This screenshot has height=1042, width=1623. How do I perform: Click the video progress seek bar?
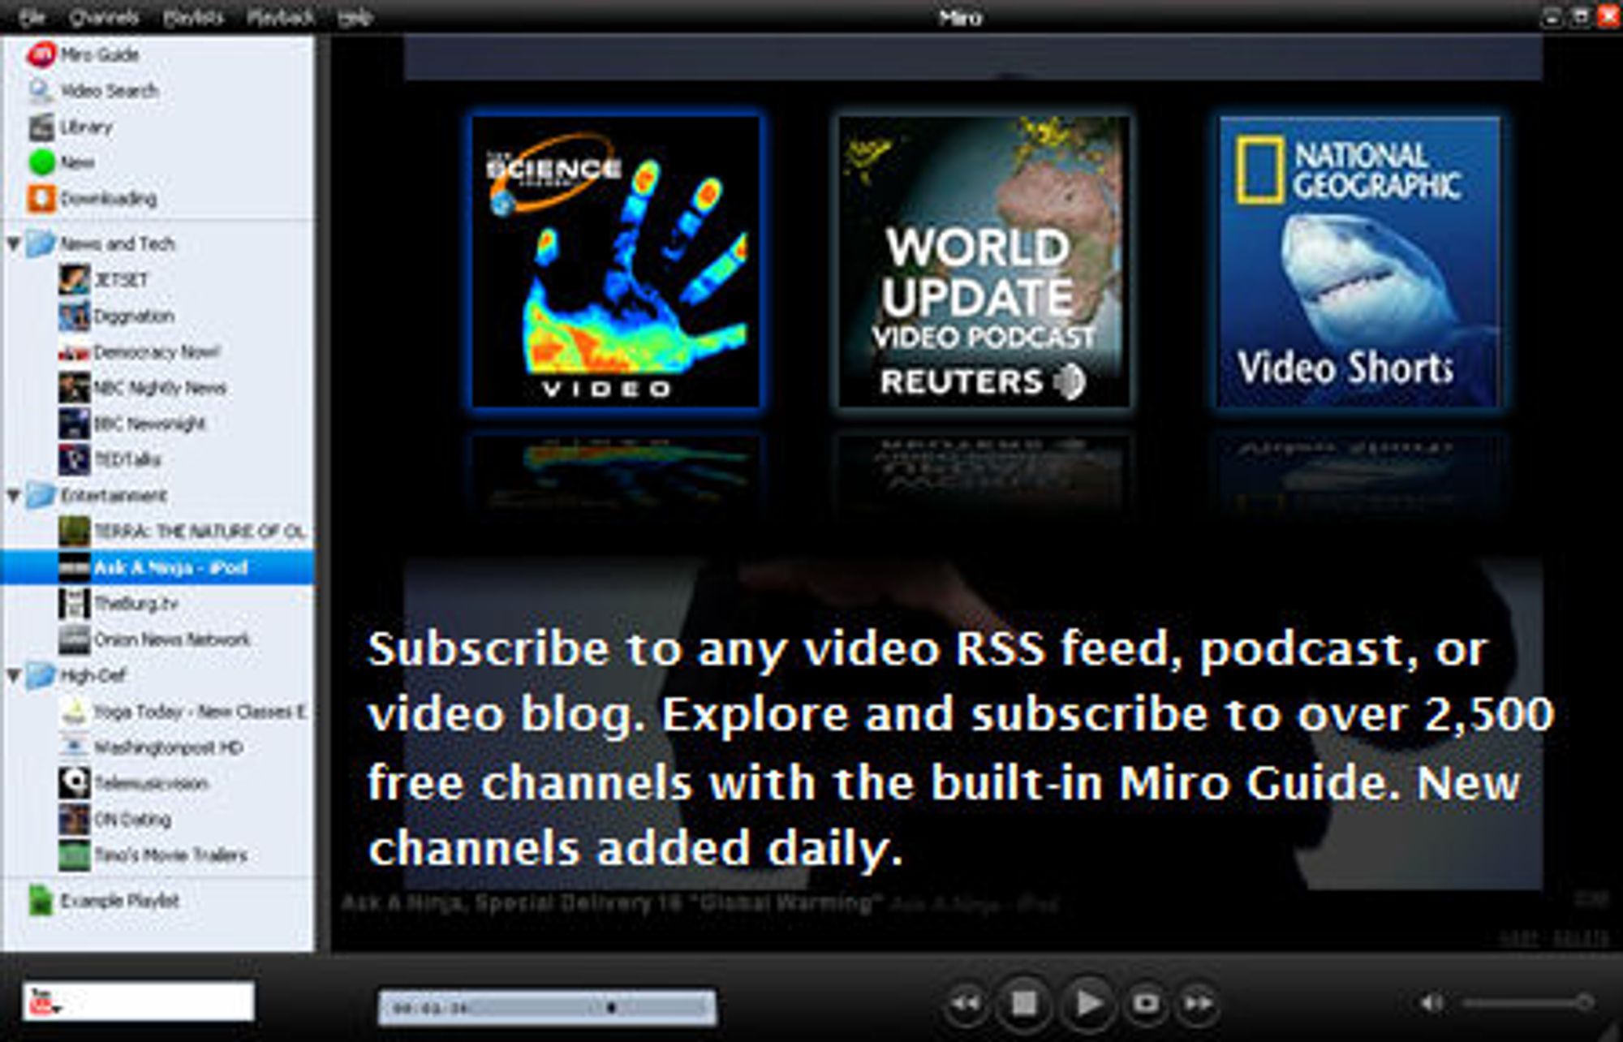[x=548, y=1008]
